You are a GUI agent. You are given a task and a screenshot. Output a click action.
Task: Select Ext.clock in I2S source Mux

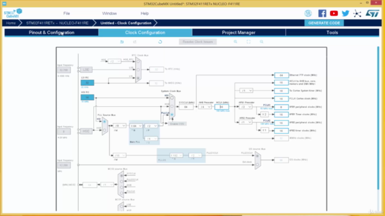pyautogui.click(x=257, y=164)
